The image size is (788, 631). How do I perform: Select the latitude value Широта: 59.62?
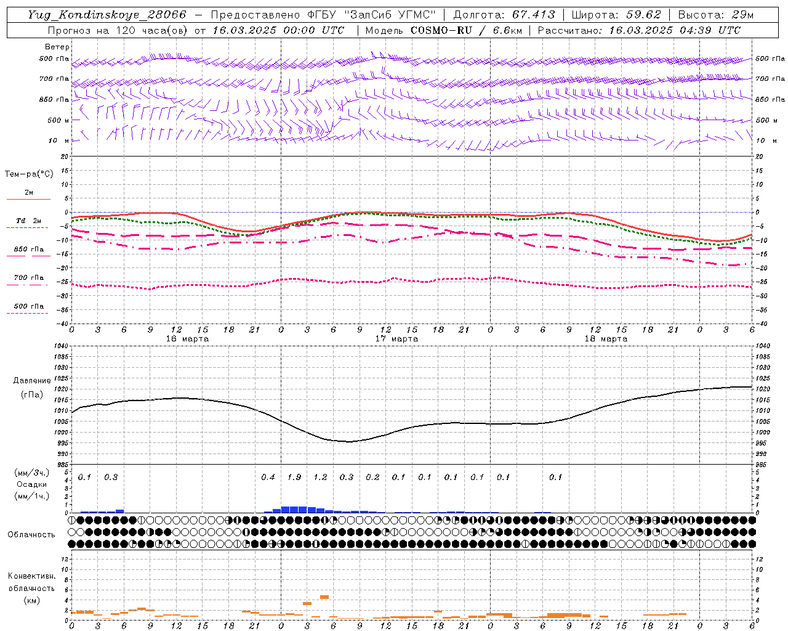(x=616, y=15)
